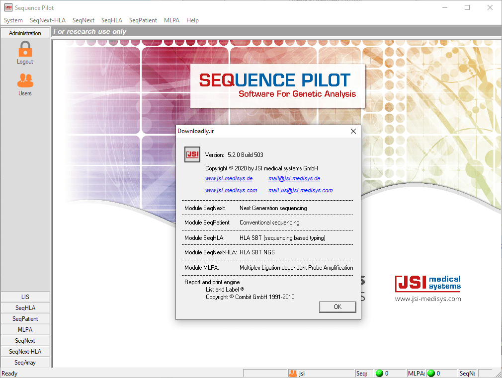This screenshot has height=378, width=502.
Task: Open the Help menu
Action: [x=192, y=20]
